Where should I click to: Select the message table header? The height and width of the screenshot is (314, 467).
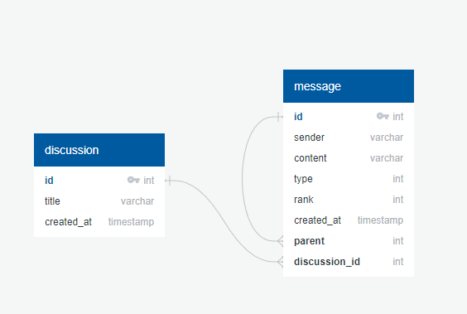point(349,86)
